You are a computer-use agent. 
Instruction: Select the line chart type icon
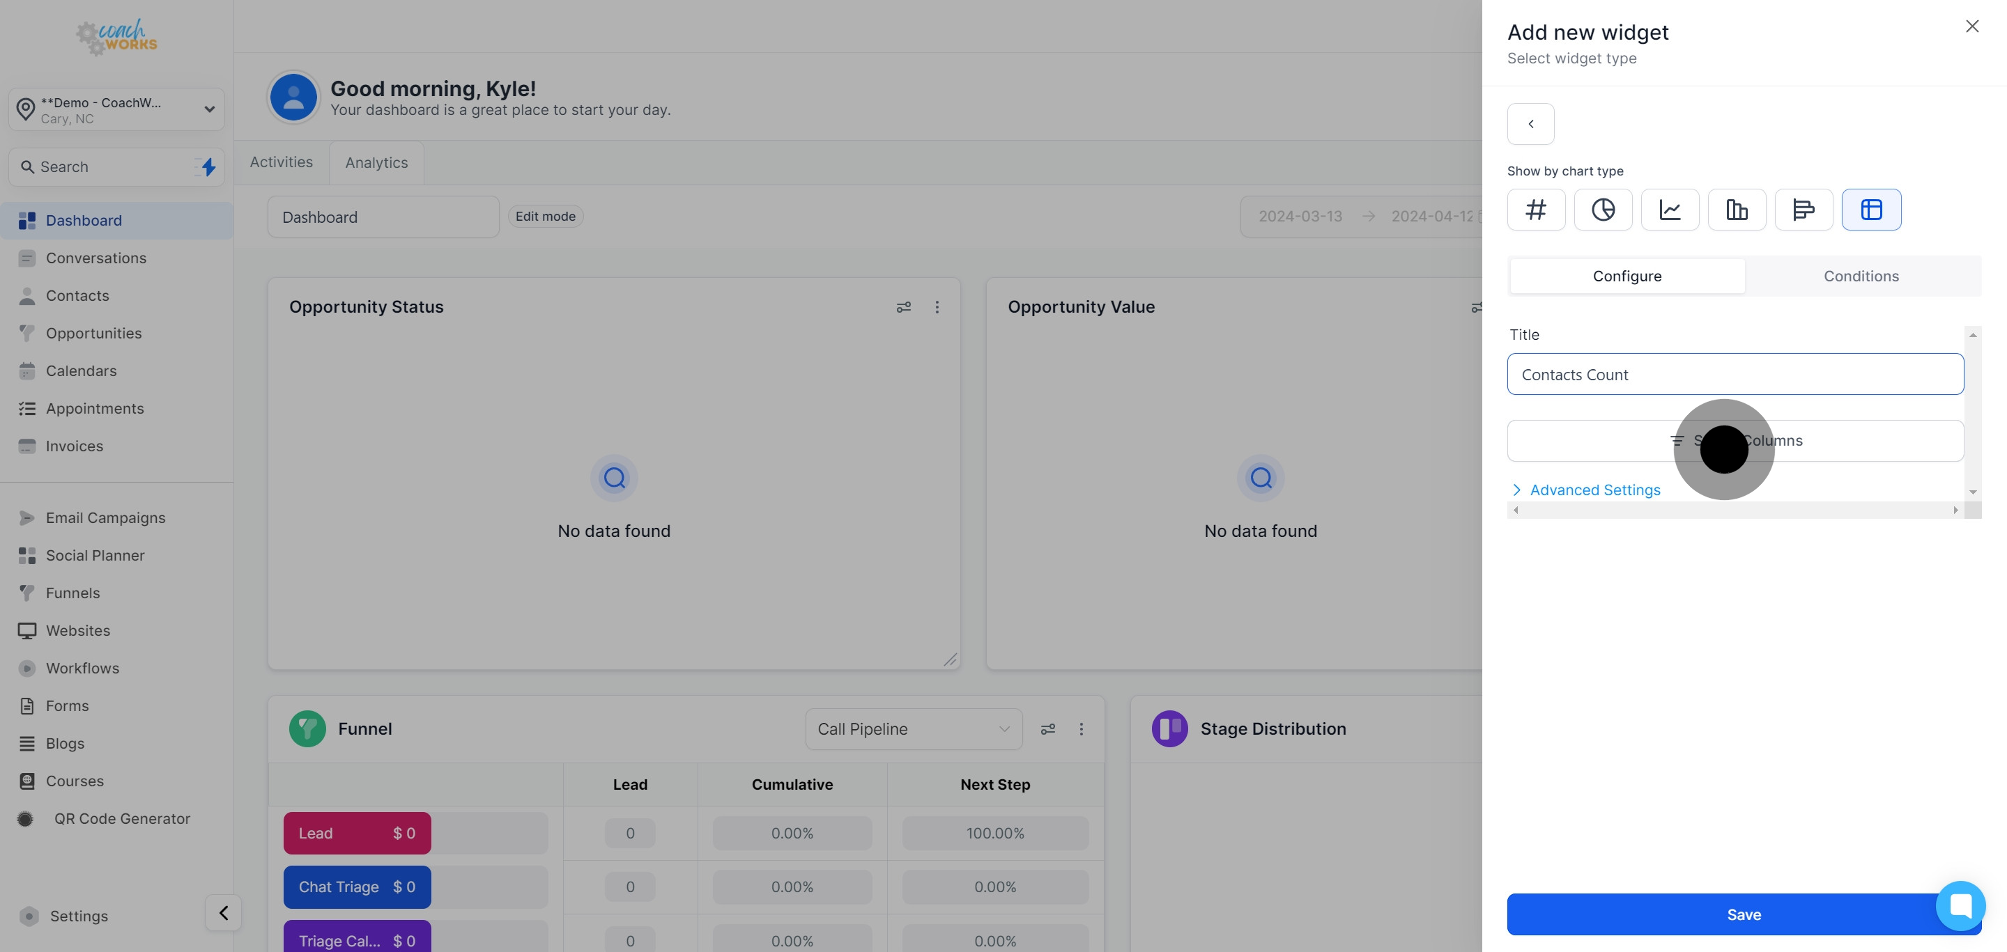1670,210
